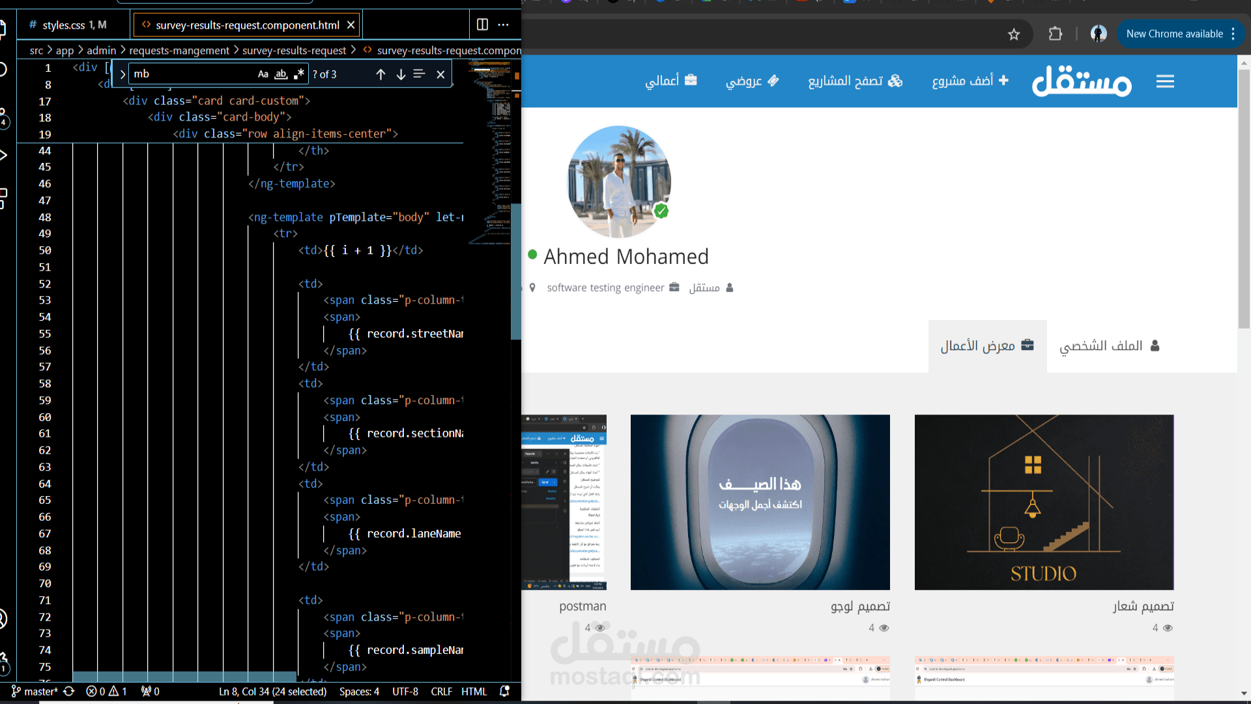Bookmark this page star icon
Viewport: 1251px width, 704px height.
coord(1014,34)
